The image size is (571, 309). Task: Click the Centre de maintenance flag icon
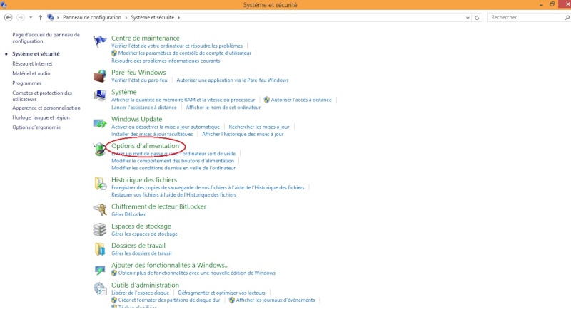pyautogui.click(x=100, y=42)
